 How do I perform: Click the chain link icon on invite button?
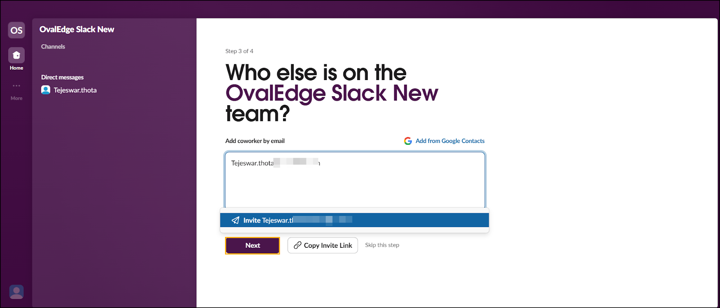pyautogui.click(x=297, y=246)
